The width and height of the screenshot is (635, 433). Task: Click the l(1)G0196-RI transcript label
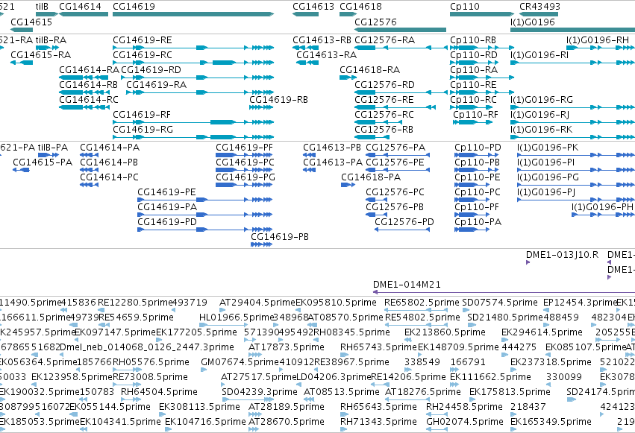tap(539, 55)
